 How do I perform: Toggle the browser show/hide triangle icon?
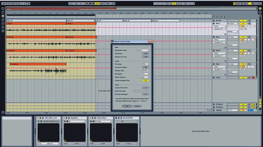3,9
